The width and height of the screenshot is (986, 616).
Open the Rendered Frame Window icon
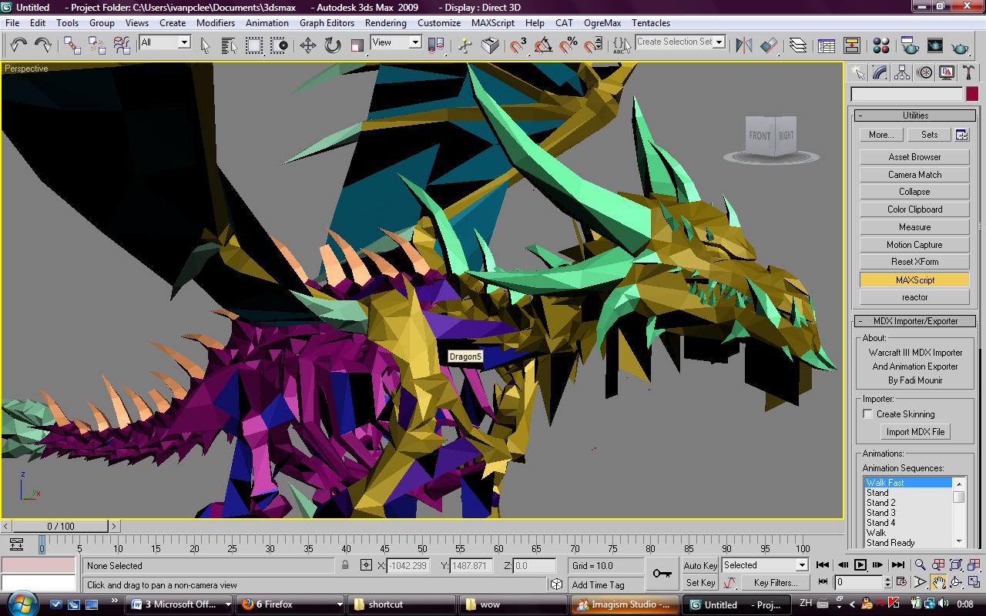935,45
